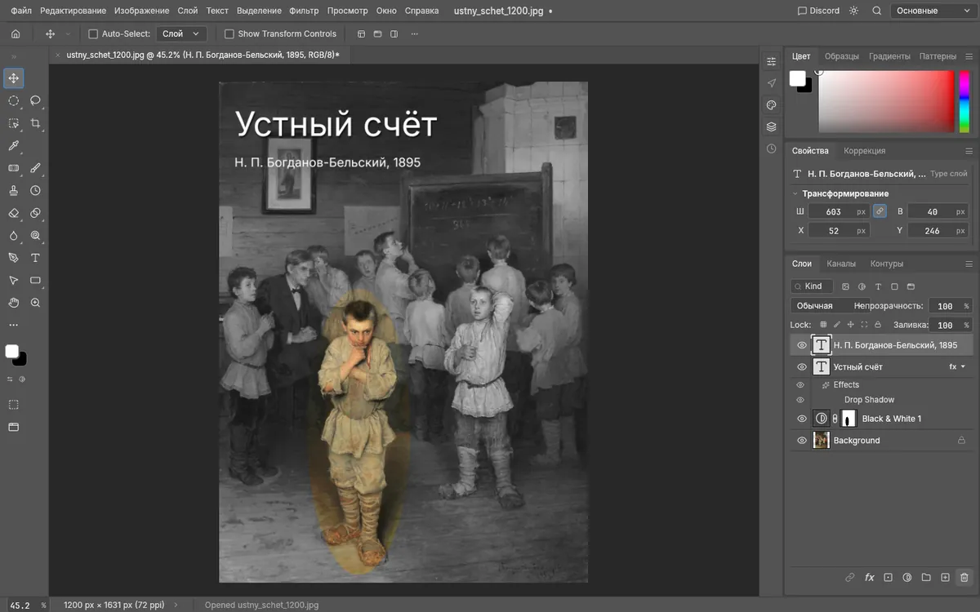Toggle Quick Mask mode icon

[13, 405]
